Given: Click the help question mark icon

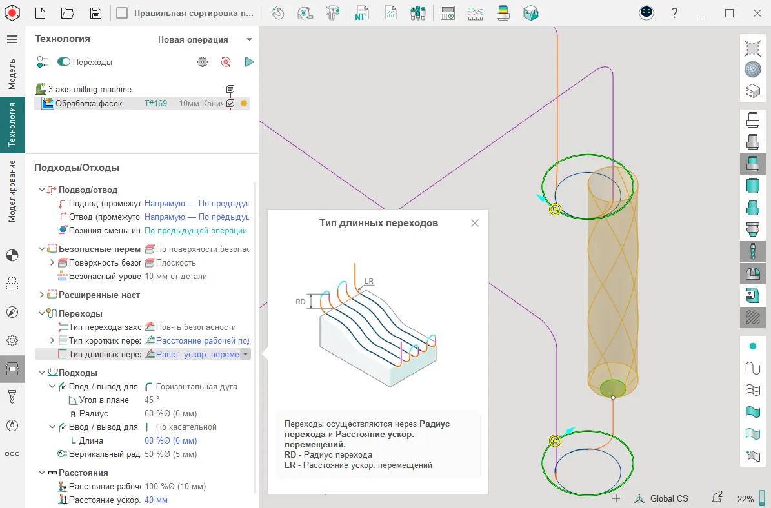Looking at the screenshot, I should tap(674, 13).
